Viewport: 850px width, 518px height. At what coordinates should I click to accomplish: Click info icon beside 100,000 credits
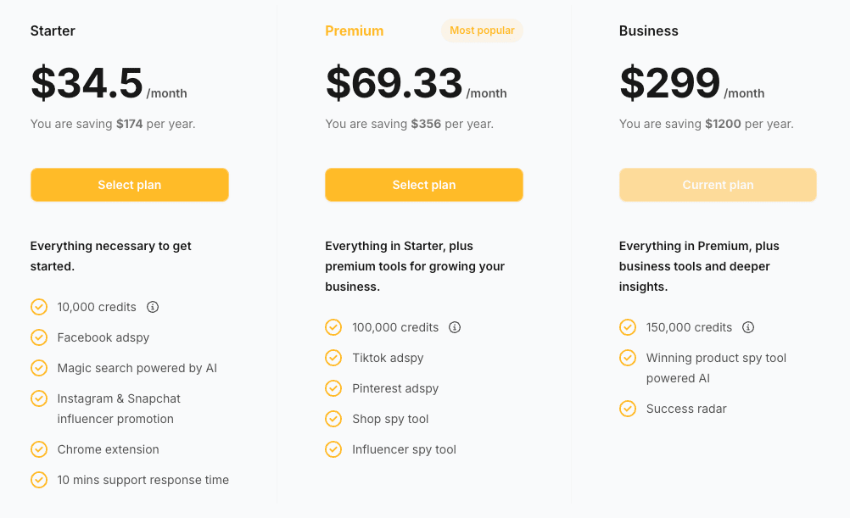(455, 327)
